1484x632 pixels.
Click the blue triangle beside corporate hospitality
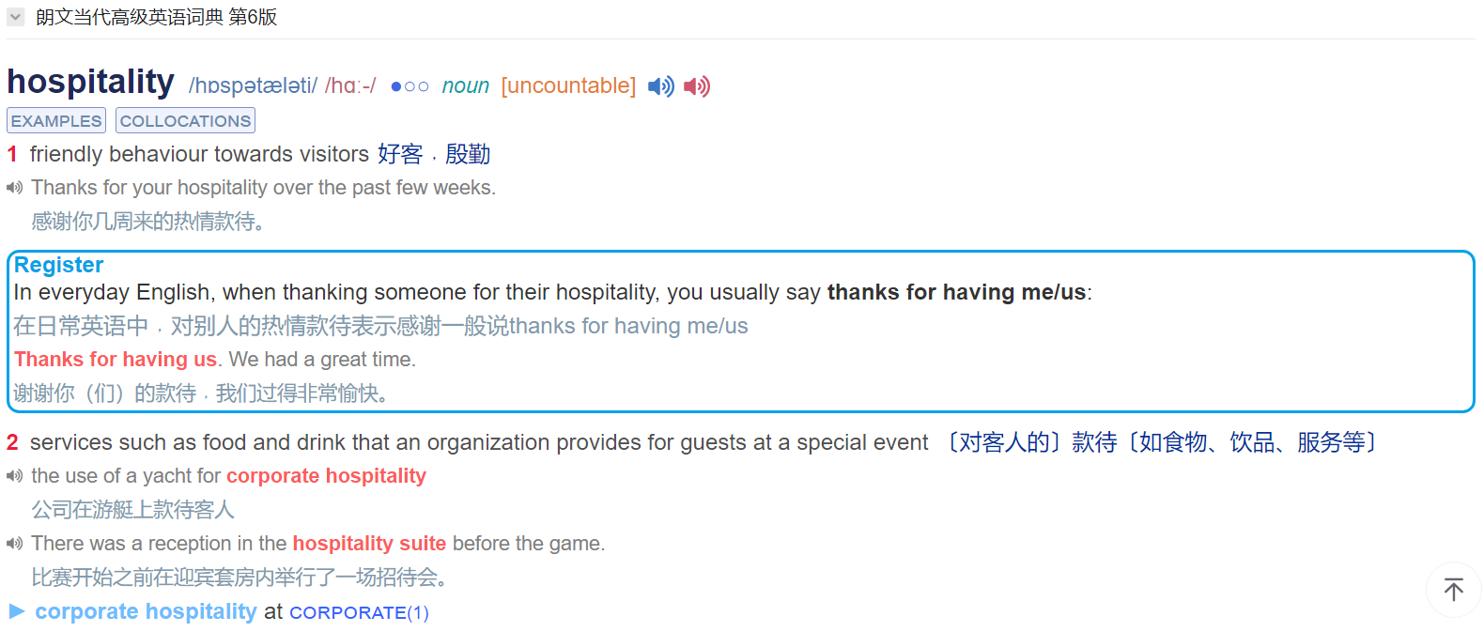click(17, 611)
